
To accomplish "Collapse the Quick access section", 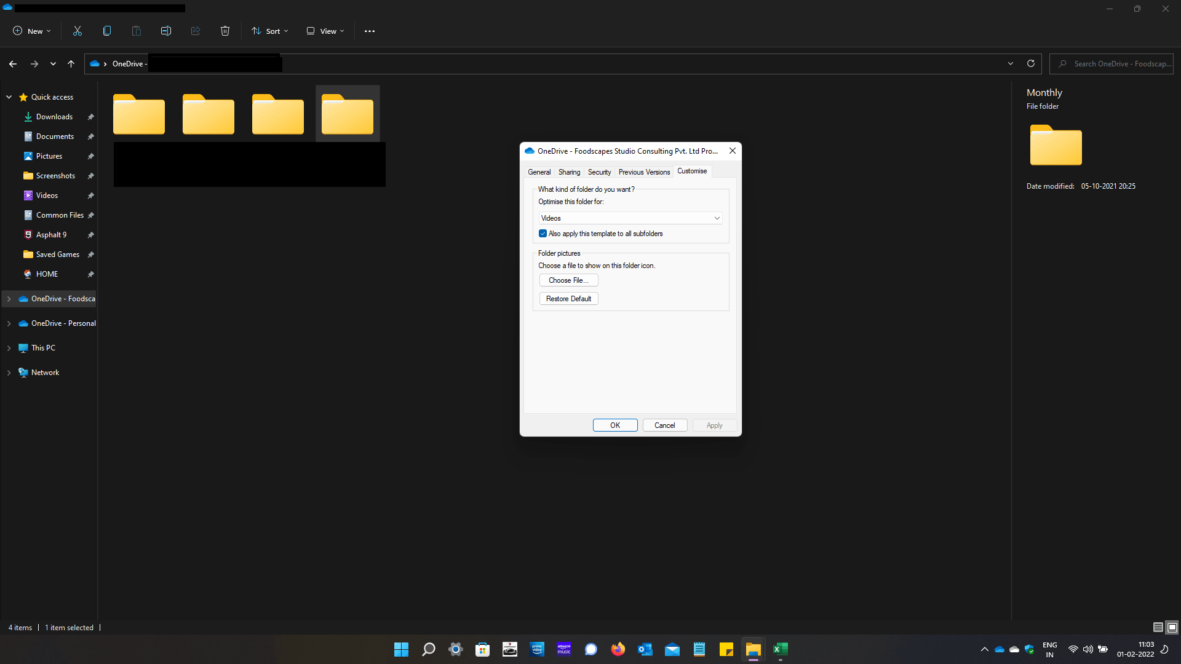I will tap(9, 97).
